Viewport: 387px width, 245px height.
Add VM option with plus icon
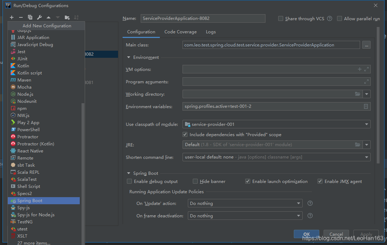[360, 69]
